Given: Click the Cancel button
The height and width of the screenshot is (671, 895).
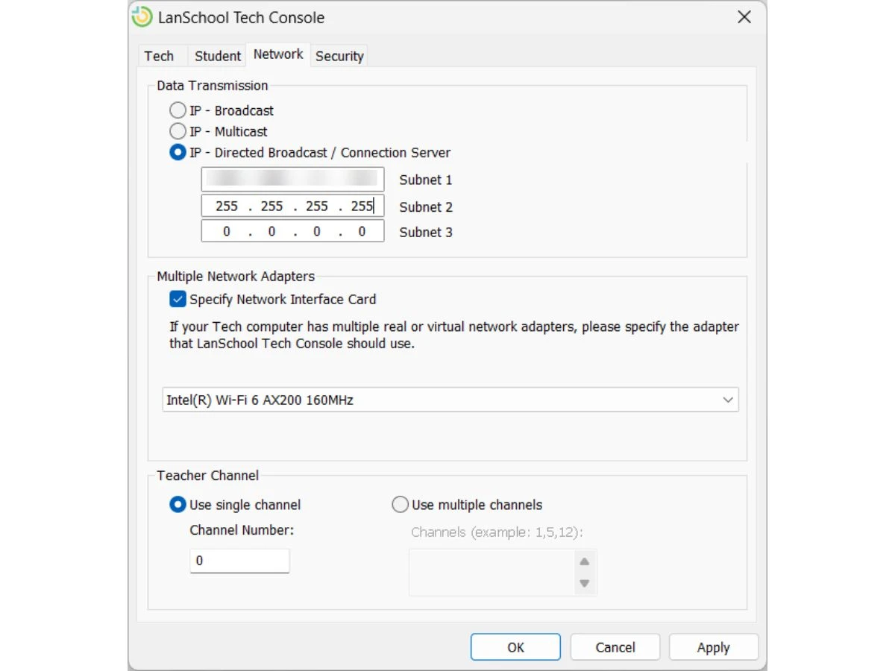Looking at the screenshot, I should tap(615, 647).
